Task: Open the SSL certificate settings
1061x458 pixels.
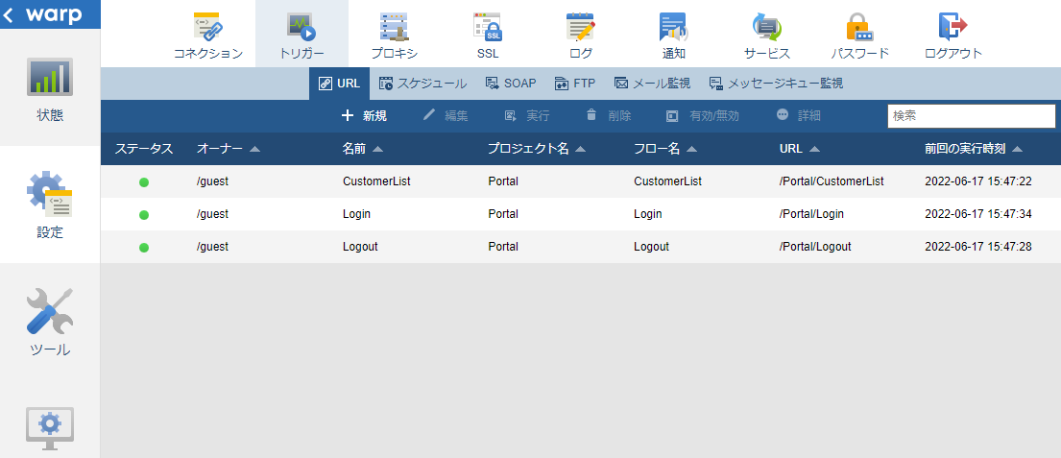Action: click(487, 36)
